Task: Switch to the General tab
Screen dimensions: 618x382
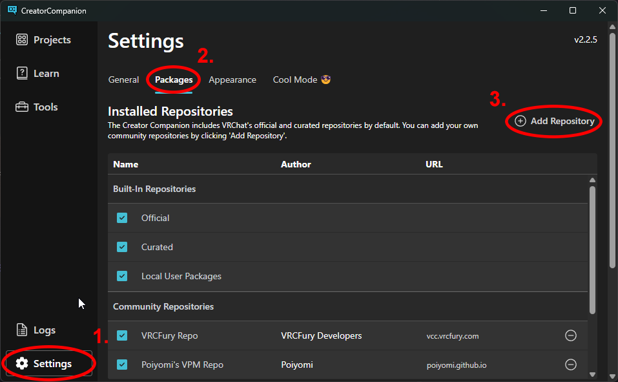Action: coord(123,80)
